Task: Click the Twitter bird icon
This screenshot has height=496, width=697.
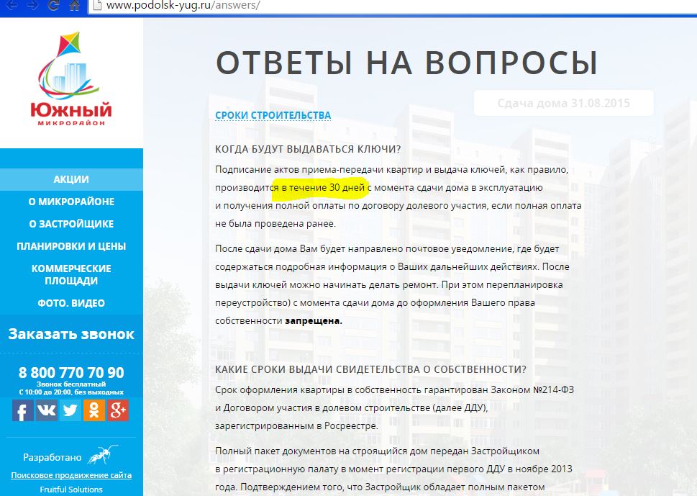Action: click(x=70, y=410)
